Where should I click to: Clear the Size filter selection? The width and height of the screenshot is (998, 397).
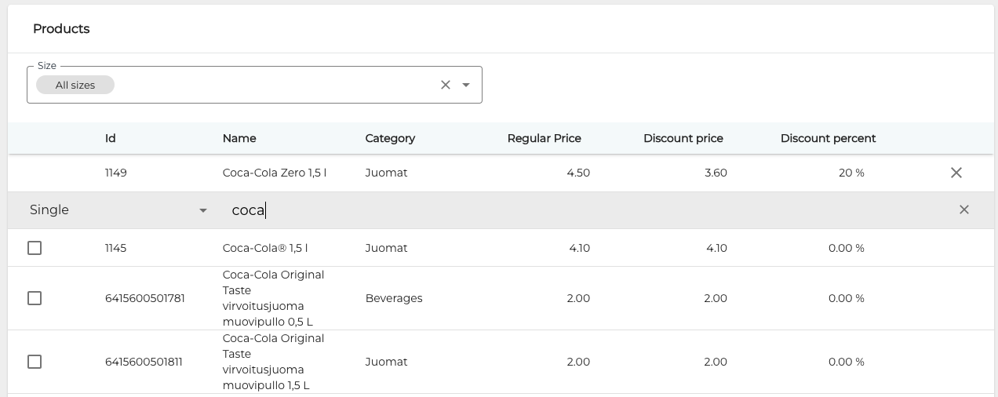pyautogui.click(x=446, y=85)
